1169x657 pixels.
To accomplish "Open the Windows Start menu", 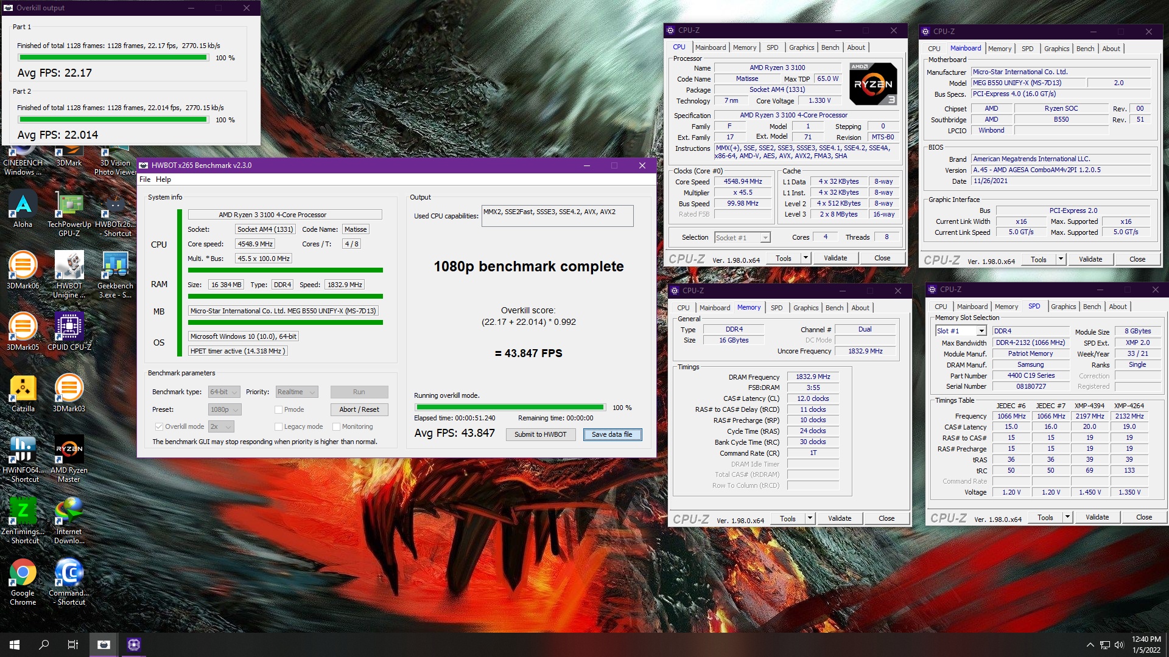I will tap(15, 645).
